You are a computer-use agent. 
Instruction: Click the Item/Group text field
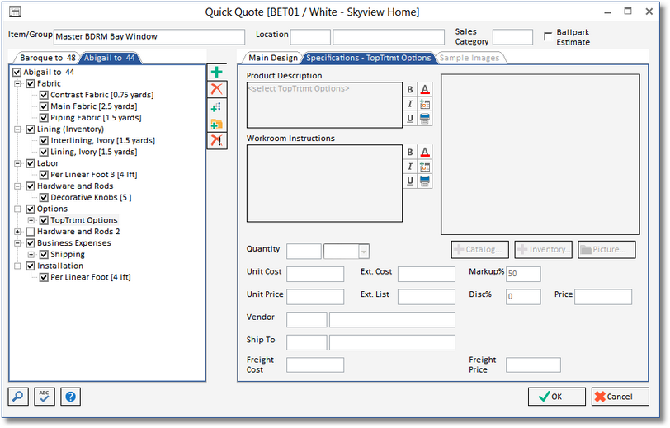[149, 37]
